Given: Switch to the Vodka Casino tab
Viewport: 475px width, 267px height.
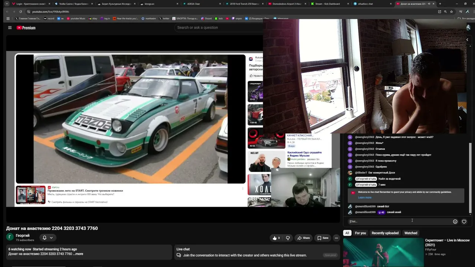Looking at the screenshot, I should point(74,4).
